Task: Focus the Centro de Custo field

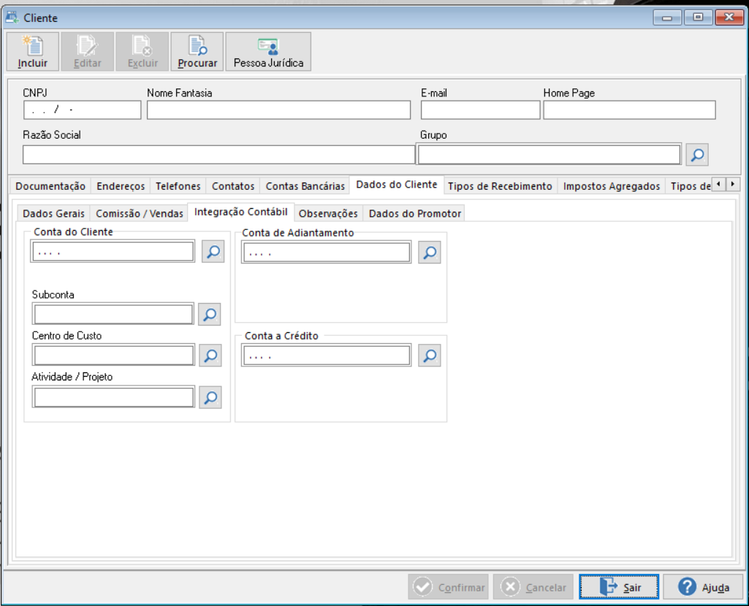Action: point(114,356)
